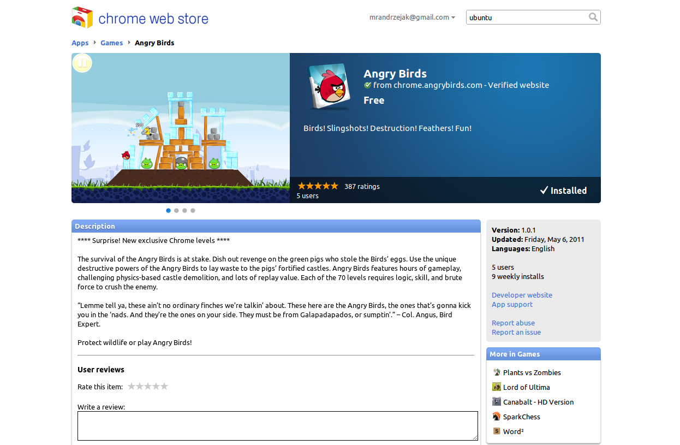
Task: Go to the Apps breadcrumb
Action: 80,43
